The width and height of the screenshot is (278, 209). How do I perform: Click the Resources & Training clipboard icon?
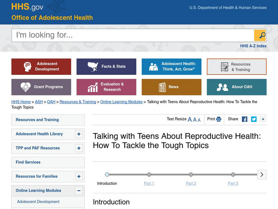tap(224, 66)
